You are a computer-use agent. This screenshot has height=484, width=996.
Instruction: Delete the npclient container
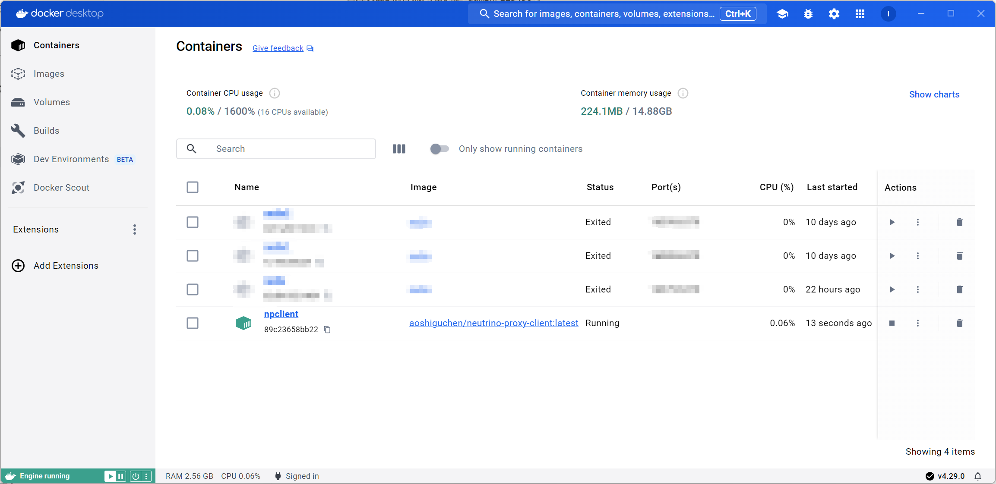(960, 323)
